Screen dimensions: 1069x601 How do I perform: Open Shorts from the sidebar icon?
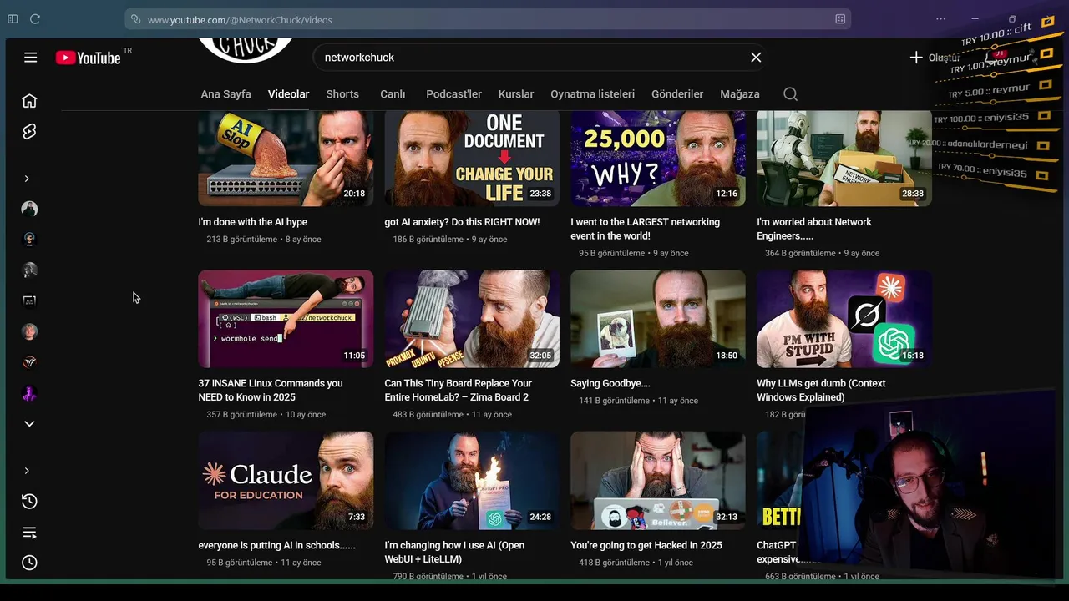tap(29, 132)
